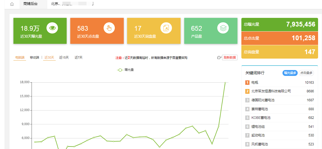Click the 总曝光量 green summary panel

click(x=279, y=25)
